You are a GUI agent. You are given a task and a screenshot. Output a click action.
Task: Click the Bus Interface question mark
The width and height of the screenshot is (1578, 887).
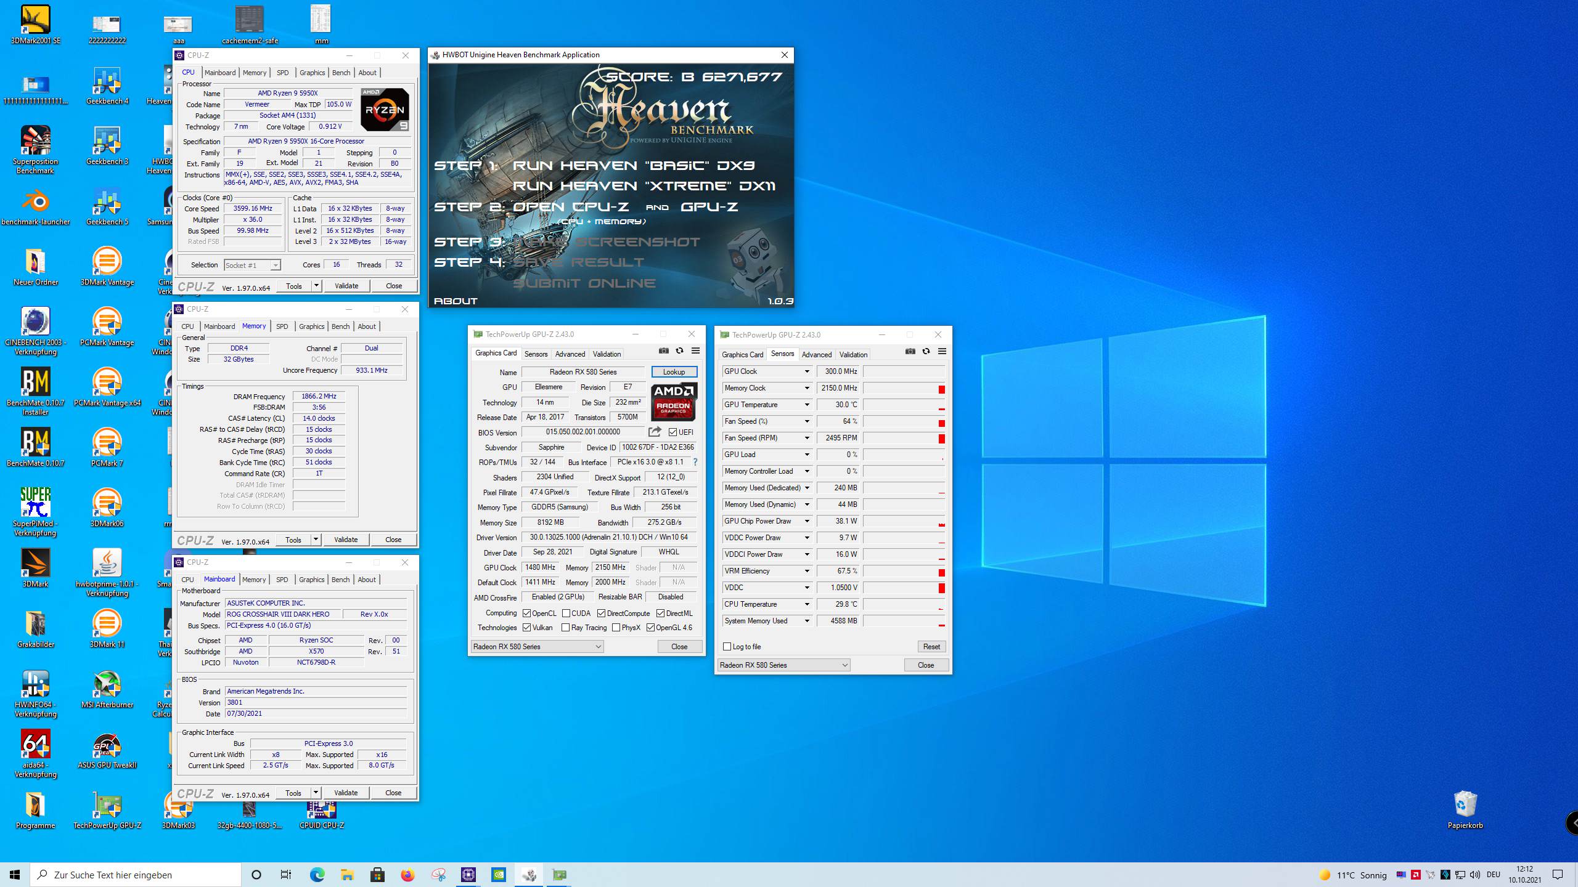click(695, 462)
